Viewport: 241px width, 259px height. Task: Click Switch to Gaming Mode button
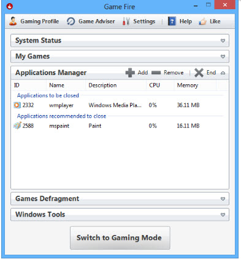120,238
